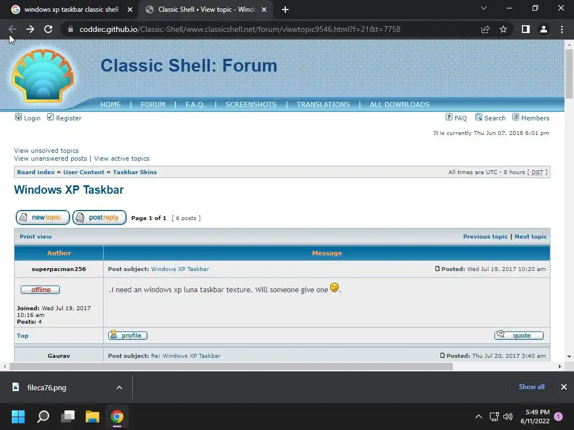Open the ALL DOWNLOADS menu item
The image size is (574, 430).
[400, 105]
